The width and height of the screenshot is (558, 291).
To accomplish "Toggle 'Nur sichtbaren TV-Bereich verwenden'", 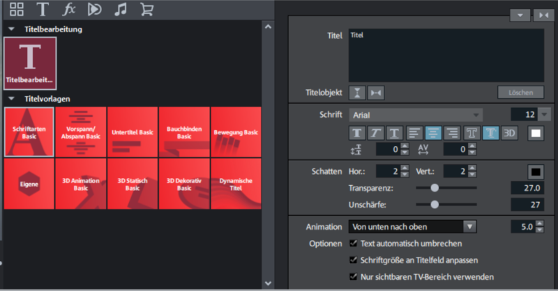I will [354, 276].
